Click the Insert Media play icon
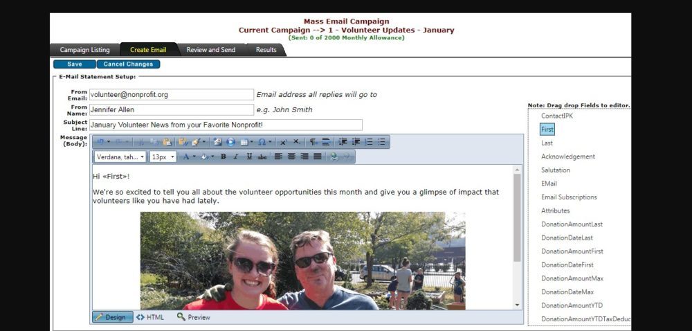This screenshot has width=692, height=331. coord(231,142)
